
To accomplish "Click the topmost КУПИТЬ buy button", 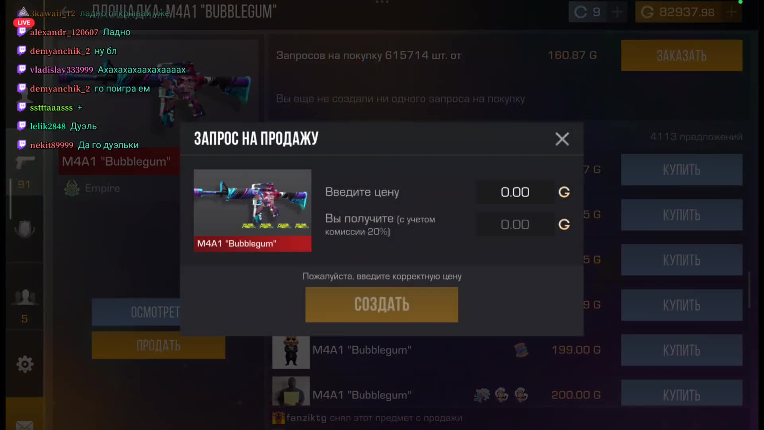I will (x=682, y=170).
